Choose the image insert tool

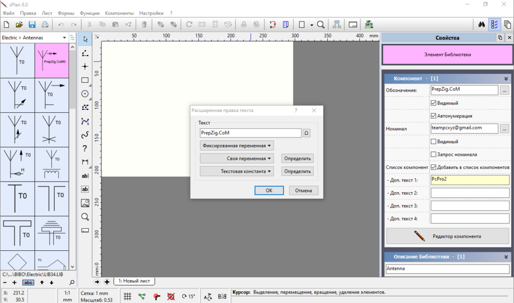point(85,203)
